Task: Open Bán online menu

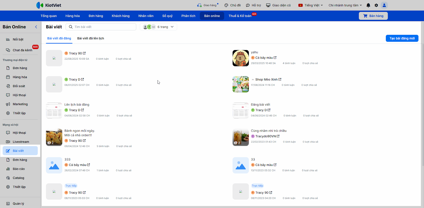Action: point(212,16)
